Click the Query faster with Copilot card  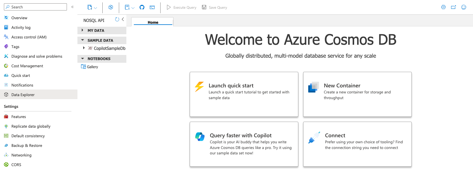(x=244, y=144)
